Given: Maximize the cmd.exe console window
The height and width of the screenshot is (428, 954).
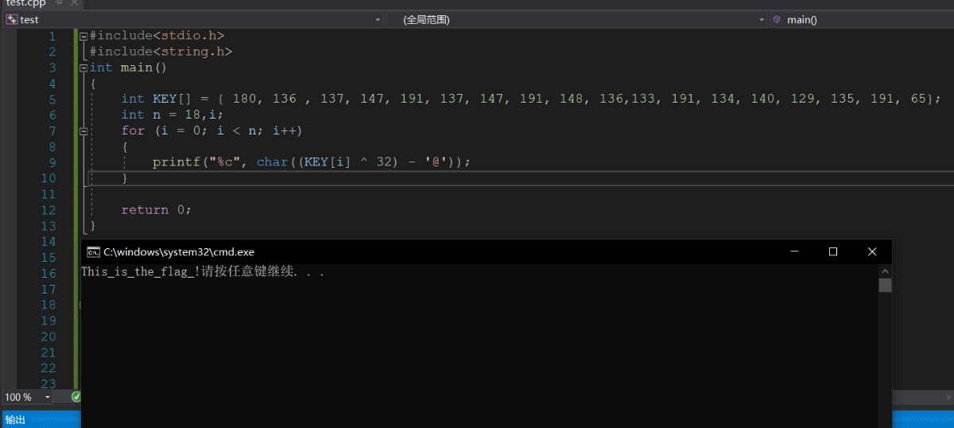Looking at the screenshot, I should (x=833, y=251).
